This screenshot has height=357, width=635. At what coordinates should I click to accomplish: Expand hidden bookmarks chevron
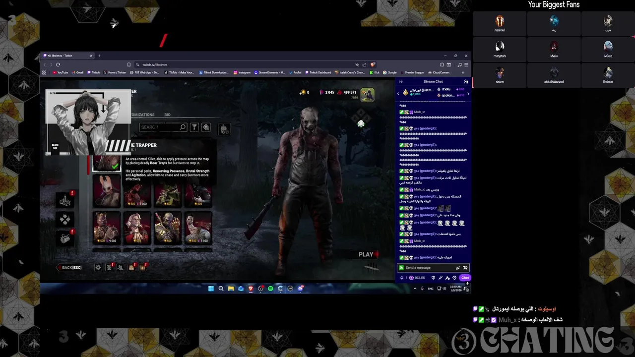pos(463,72)
